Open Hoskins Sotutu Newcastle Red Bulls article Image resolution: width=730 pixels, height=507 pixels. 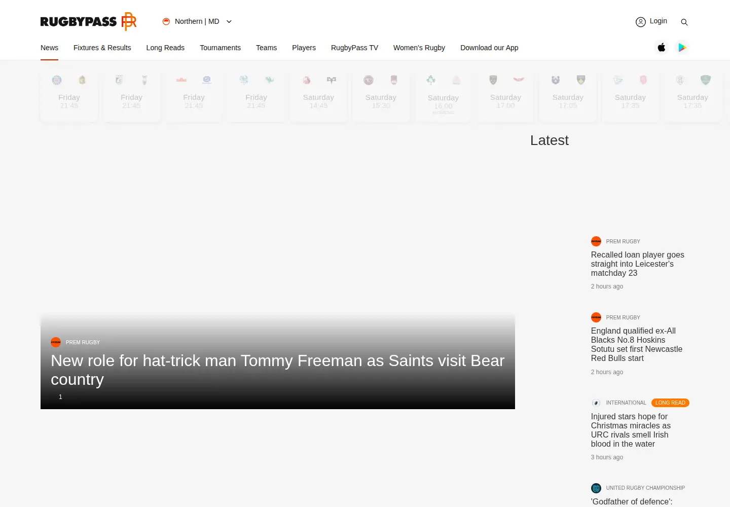636,344
